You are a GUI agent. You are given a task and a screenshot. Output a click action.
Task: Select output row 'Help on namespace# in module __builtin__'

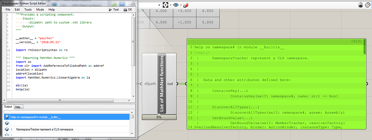click(67, 117)
